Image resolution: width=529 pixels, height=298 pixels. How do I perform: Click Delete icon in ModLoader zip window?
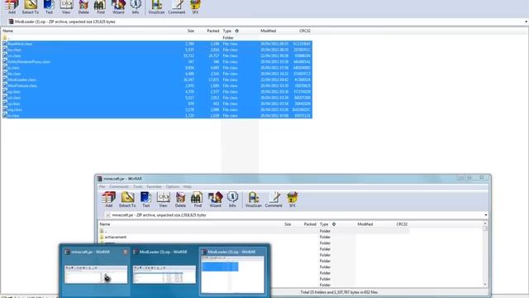click(83, 7)
